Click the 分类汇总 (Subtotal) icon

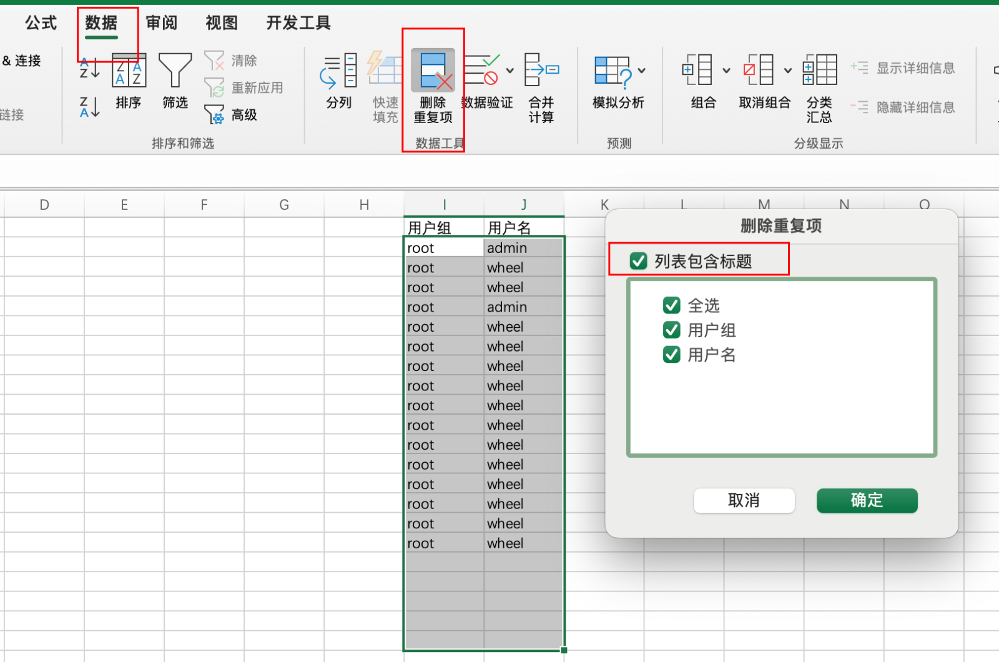(x=819, y=71)
